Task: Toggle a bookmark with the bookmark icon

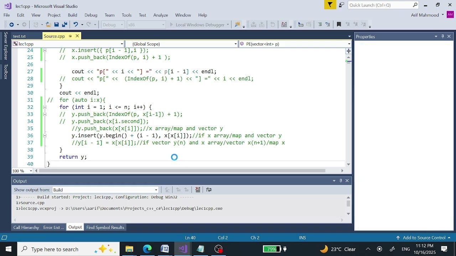Action: pos(339,25)
